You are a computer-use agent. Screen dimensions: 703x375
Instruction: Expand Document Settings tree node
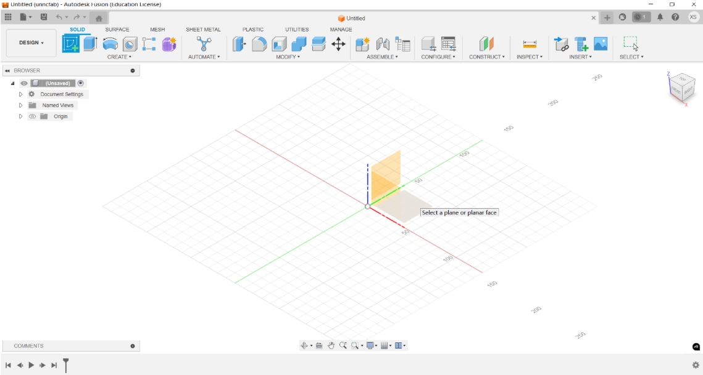[20, 94]
